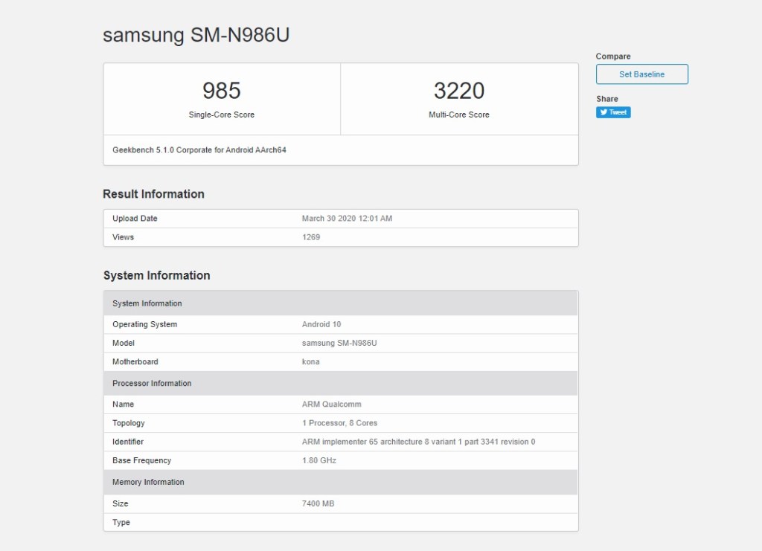762x551 pixels.
Task: Click the 7400 MB memory size value
Action: pyautogui.click(x=318, y=503)
